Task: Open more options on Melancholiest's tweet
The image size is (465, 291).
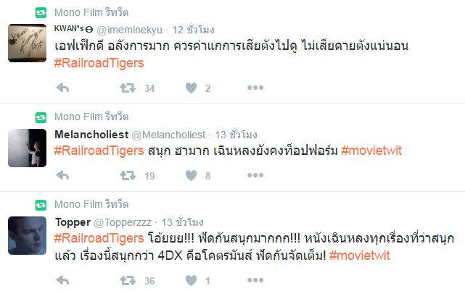Action: (x=255, y=174)
